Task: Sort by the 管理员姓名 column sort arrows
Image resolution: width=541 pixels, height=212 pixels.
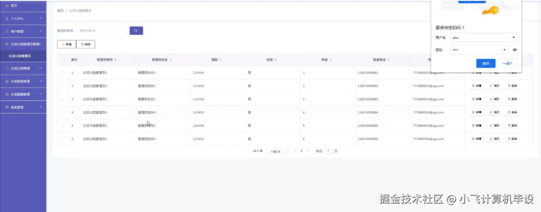Action: pyautogui.click(x=171, y=59)
